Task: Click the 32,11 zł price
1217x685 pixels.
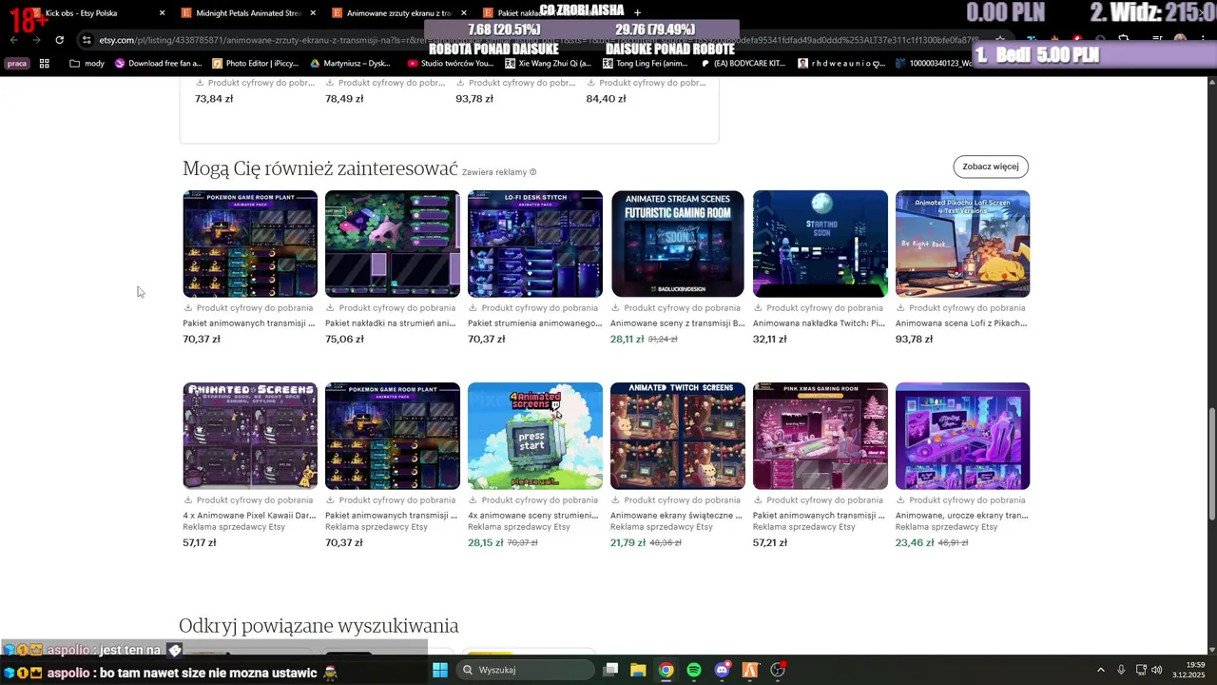Action: [x=771, y=339]
